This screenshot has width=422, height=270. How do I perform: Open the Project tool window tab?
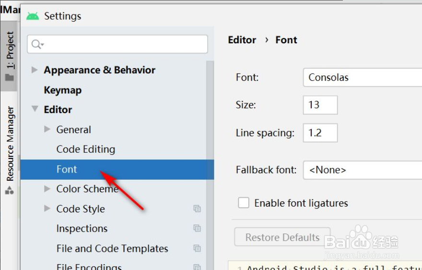pos(10,50)
